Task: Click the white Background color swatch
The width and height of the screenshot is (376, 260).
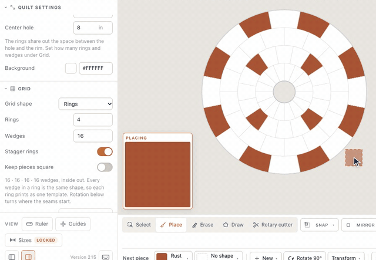Action: pos(70,68)
